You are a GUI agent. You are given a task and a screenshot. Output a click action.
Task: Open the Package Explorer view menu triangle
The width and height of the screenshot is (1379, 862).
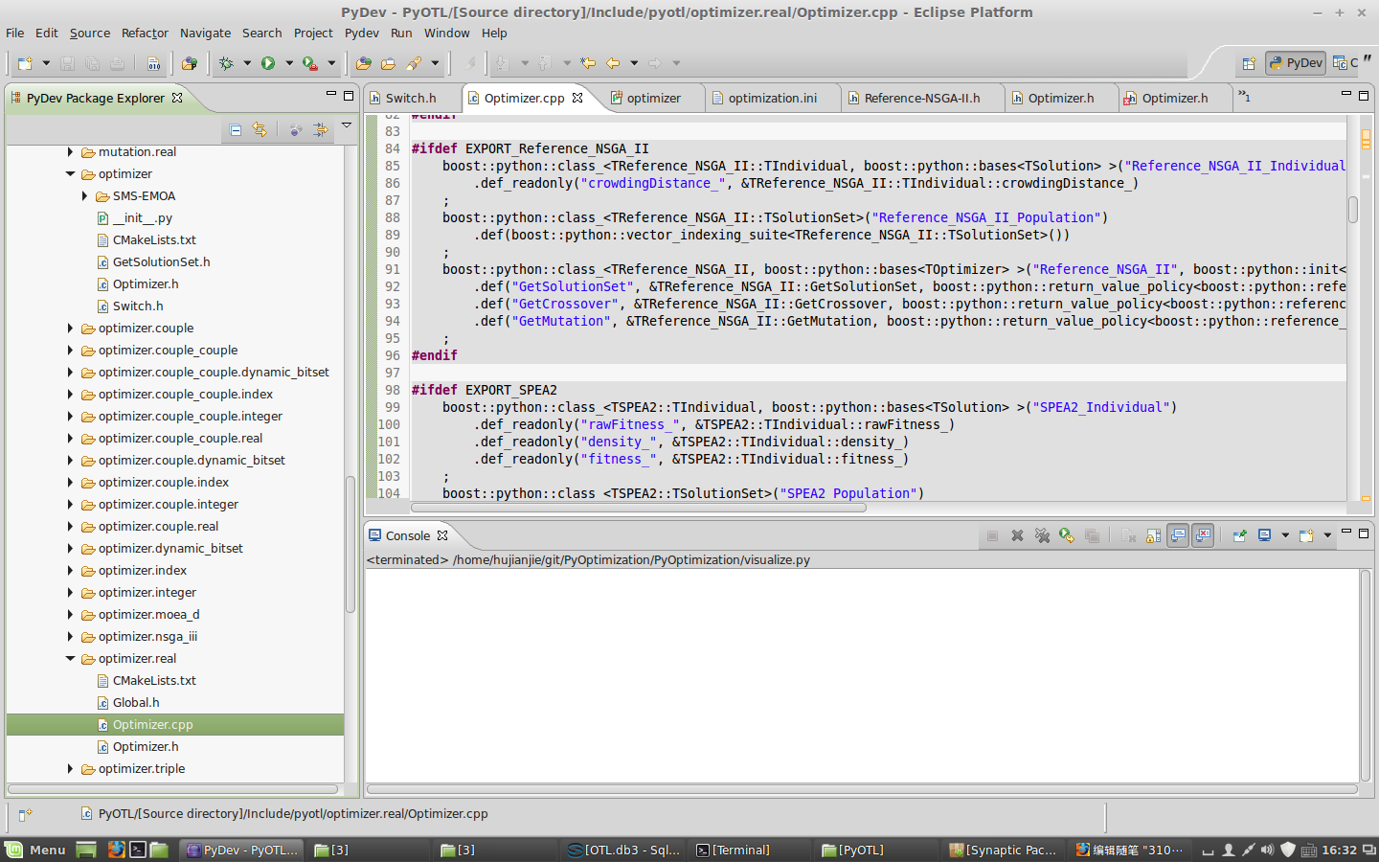[x=347, y=125]
